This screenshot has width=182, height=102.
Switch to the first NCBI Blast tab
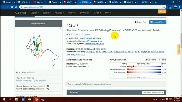point(24,2)
